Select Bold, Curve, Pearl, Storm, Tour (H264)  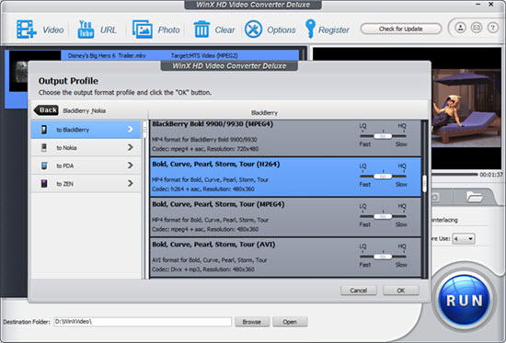pos(285,177)
